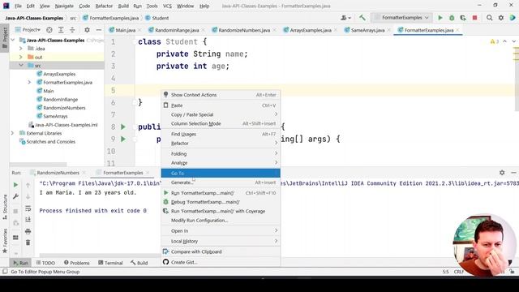Expand the out folder
This screenshot has height=292, width=519.
click(x=21, y=58)
